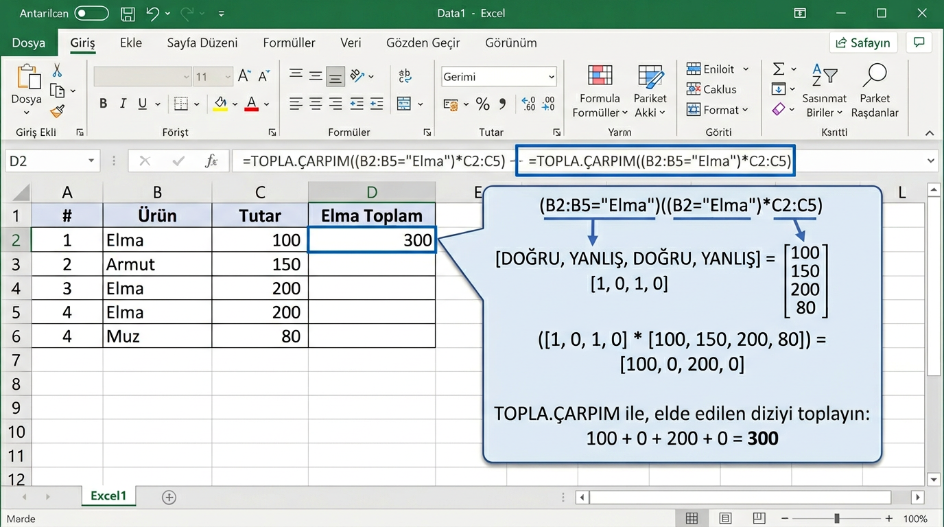Click the Save floppy disk icon
Viewport: 944px width, 527px height.
[x=127, y=13]
